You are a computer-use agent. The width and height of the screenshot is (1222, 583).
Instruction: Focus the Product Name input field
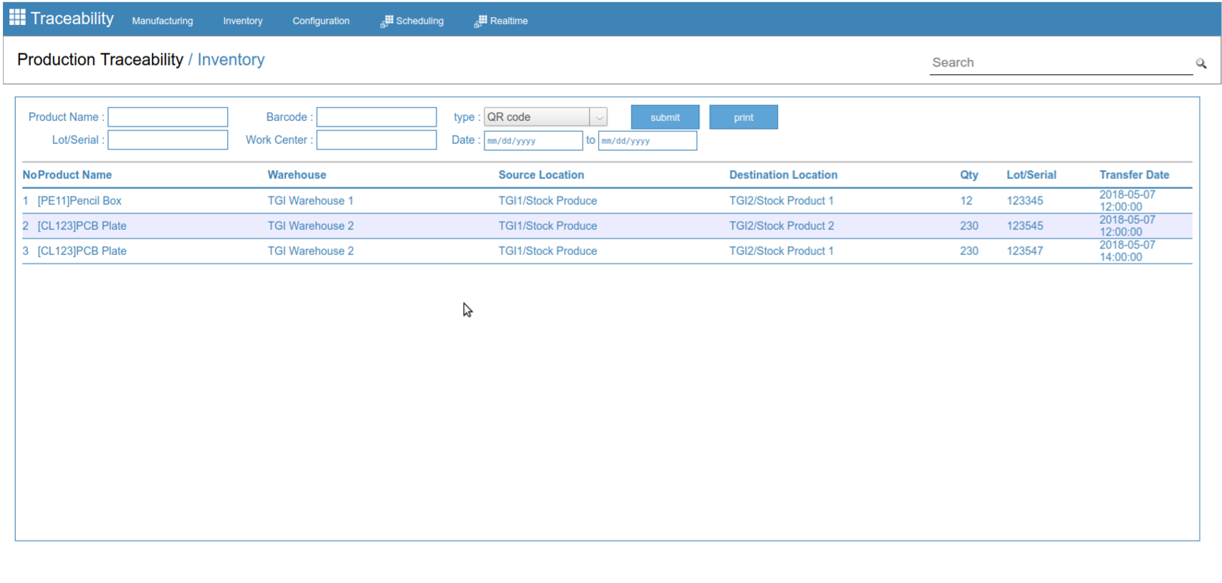click(x=168, y=117)
